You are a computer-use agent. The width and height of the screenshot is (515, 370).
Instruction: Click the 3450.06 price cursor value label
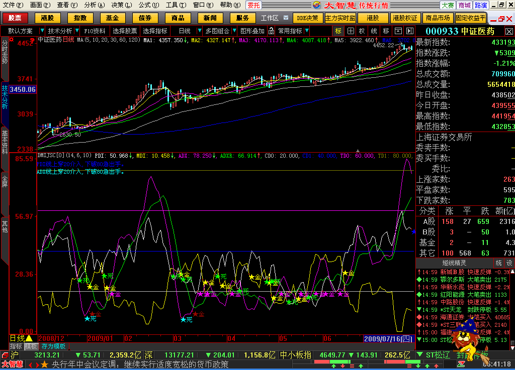22,89
